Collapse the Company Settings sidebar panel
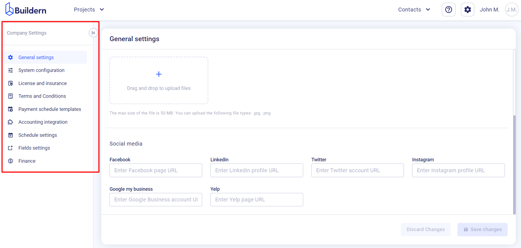The height and width of the screenshot is (248, 521). (x=93, y=32)
